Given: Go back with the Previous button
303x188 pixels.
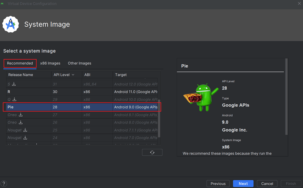Looking at the screenshot, I should click(x=218, y=184).
